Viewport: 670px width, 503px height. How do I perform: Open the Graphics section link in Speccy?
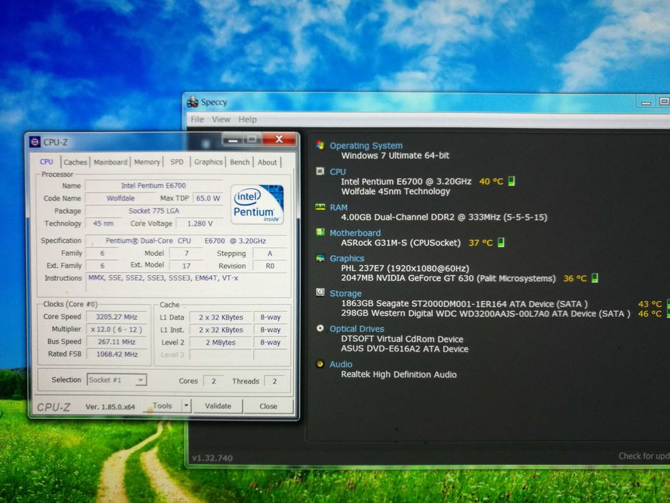[x=347, y=259]
